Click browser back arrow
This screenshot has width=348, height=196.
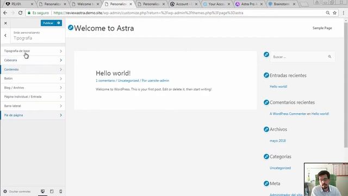click(5, 13)
